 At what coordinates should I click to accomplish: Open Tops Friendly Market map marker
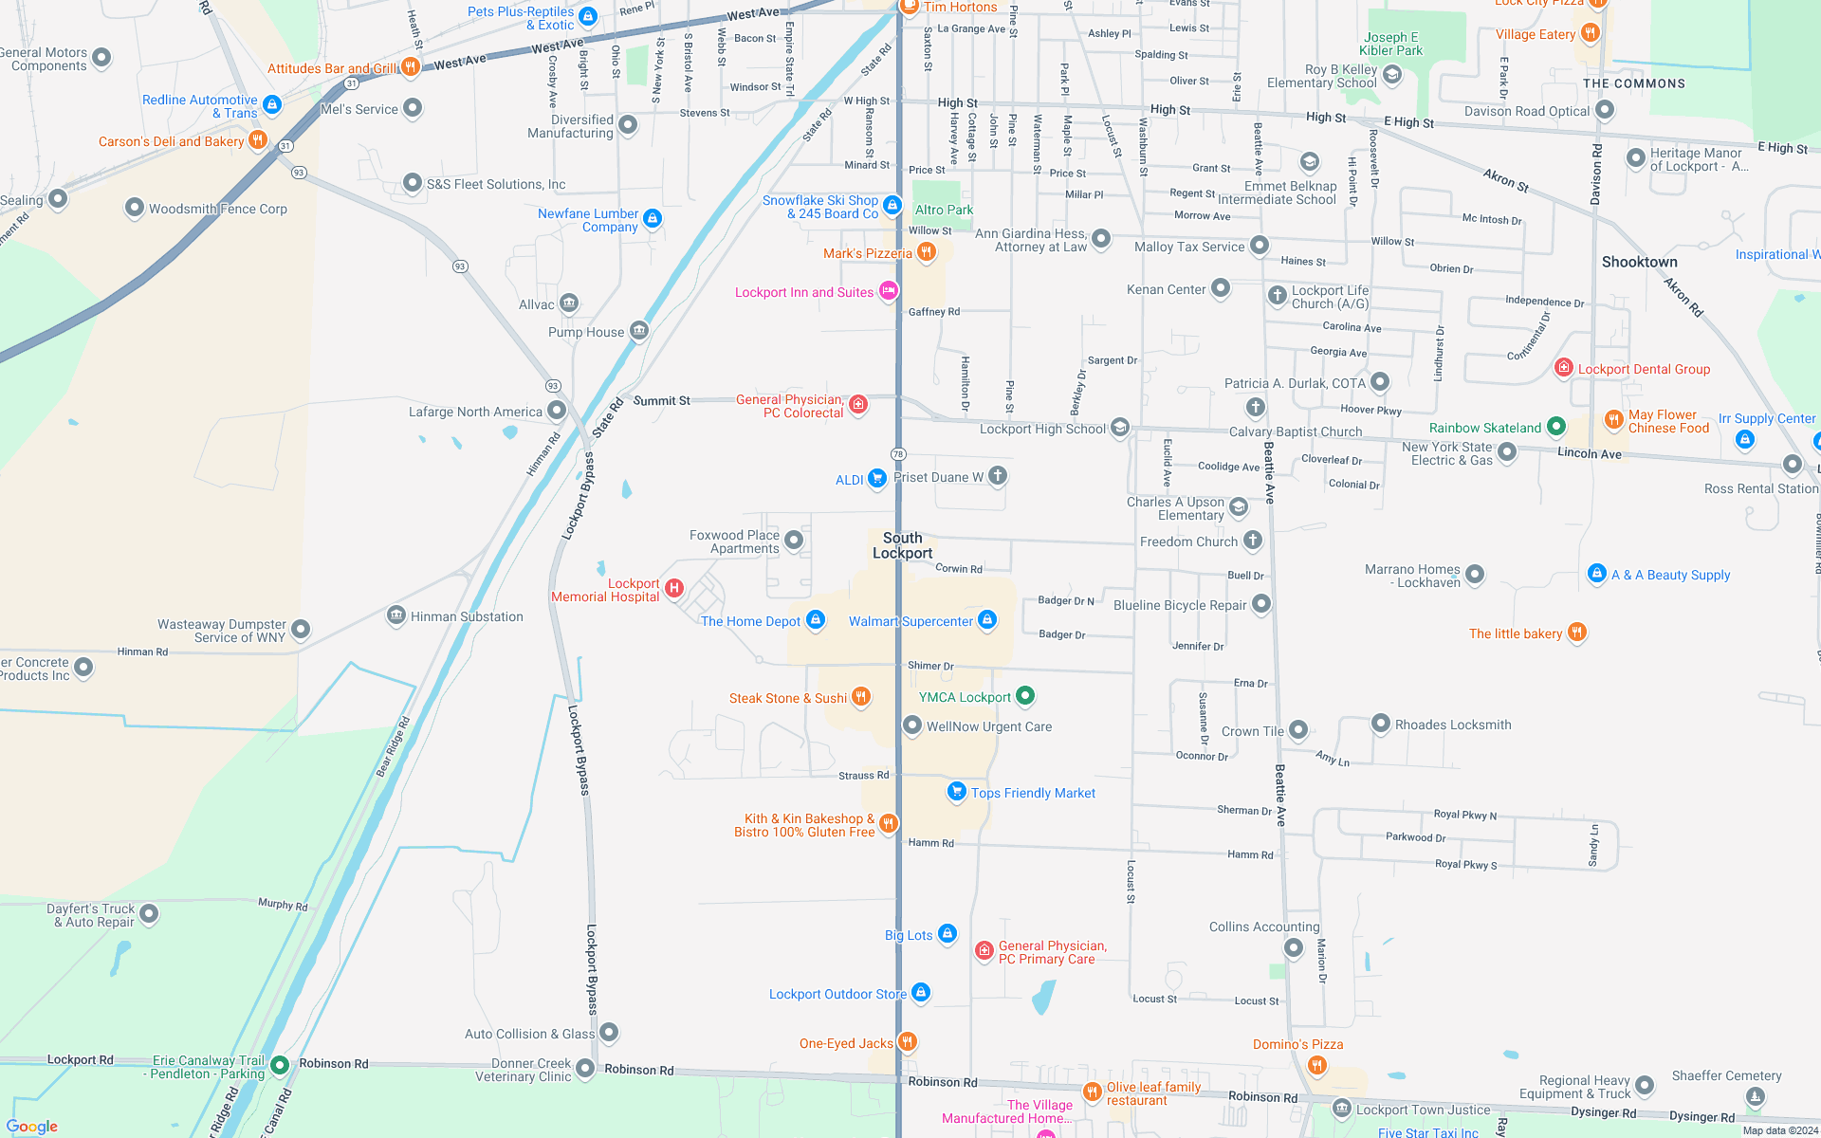coord(957,792)
